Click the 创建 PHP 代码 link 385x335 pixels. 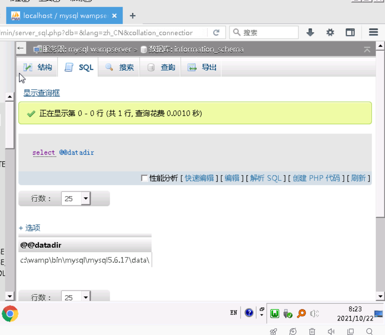point(316,178)
